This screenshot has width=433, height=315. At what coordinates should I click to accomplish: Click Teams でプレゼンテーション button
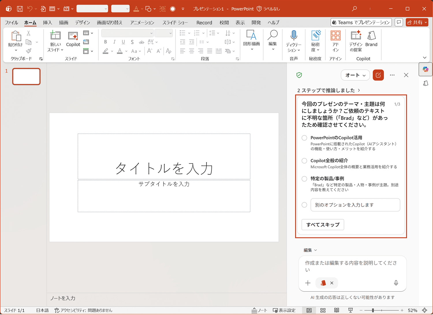pos(361,22)
